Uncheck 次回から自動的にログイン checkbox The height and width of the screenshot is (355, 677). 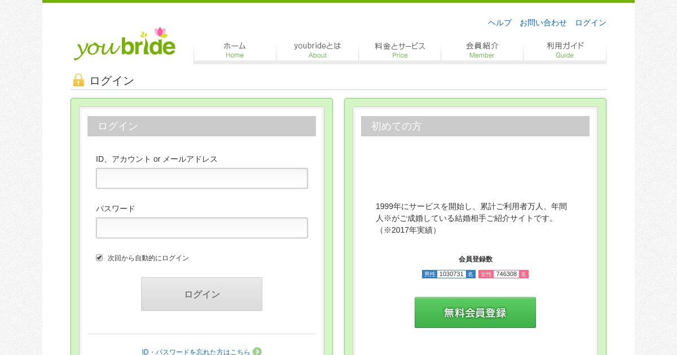[x=99, y=258]
